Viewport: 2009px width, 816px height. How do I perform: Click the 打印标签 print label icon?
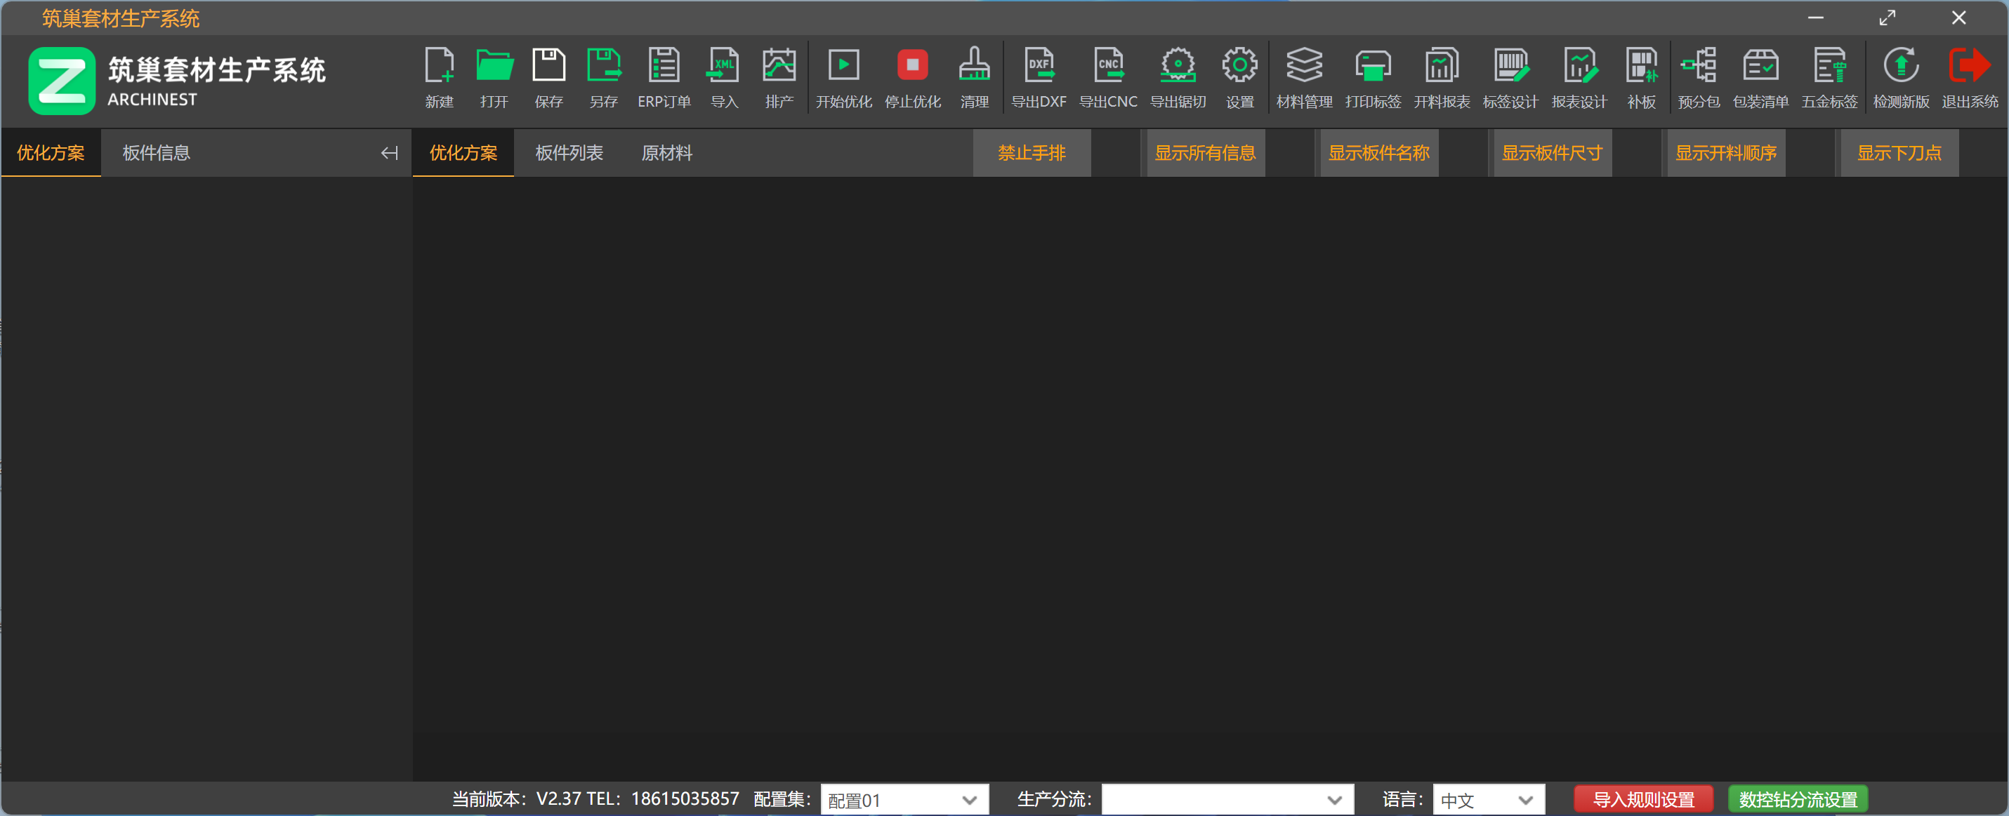coord(1373,66)
